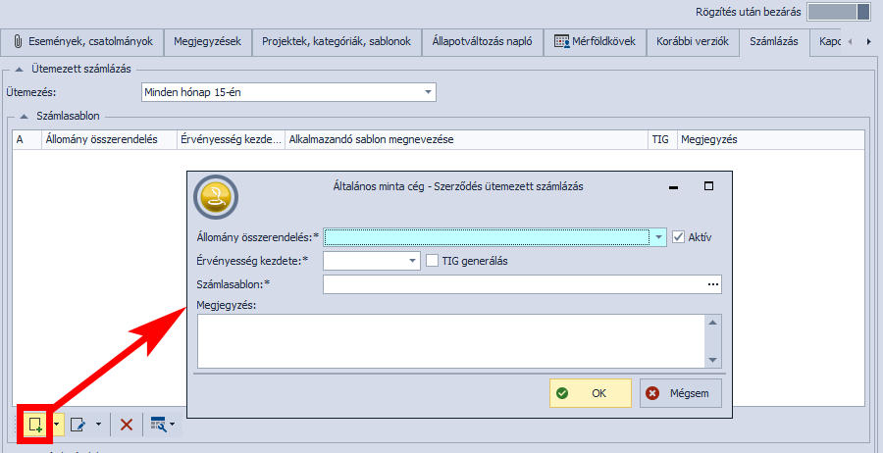The height and width of the screenshot is (453, 883).
Task: Open the Ütemezés dropdown
Action: (x=428, y=92)
